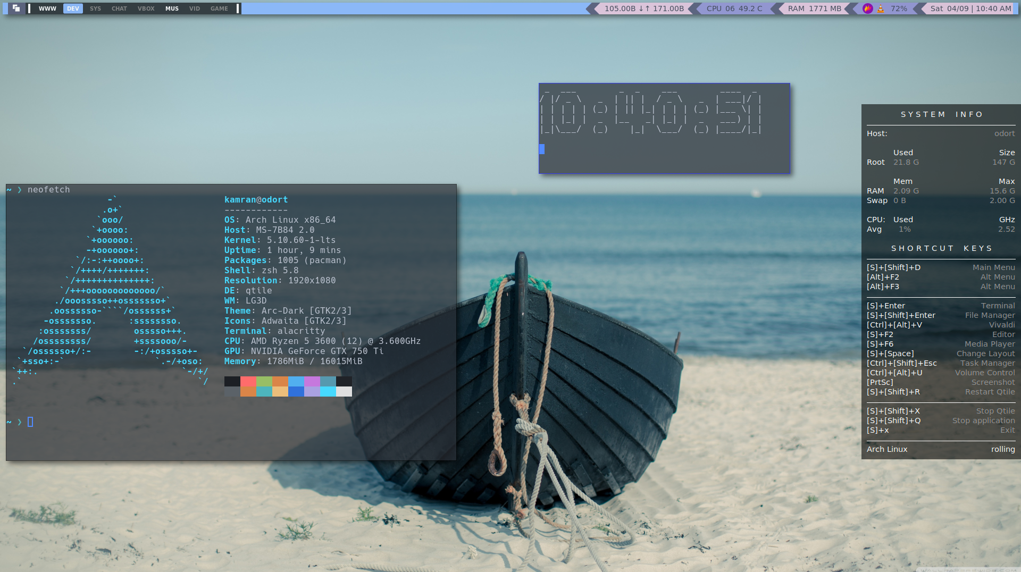Click the 'Memory: 1786MiB / 16015MiB' line
The height and width of the screenshot is (572, 1021).
[x=294, y=361]
